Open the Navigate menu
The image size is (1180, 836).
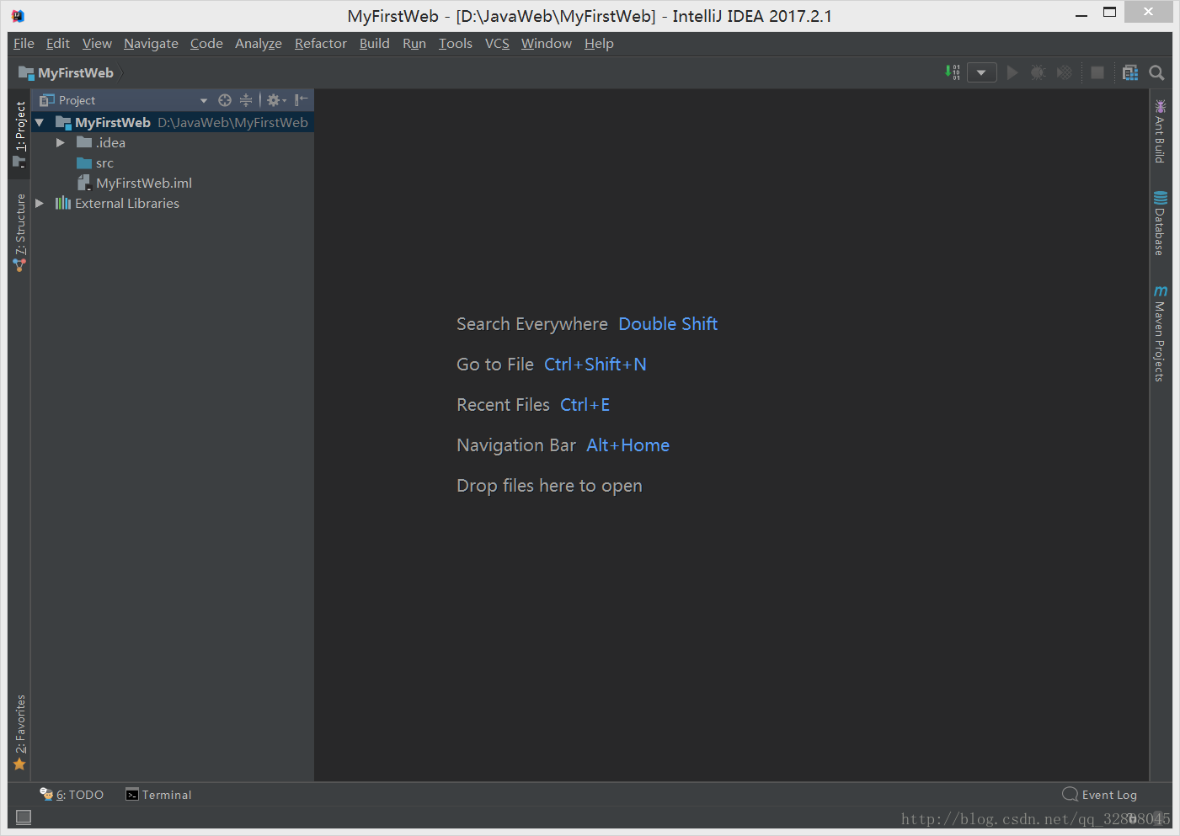(151, 43)
